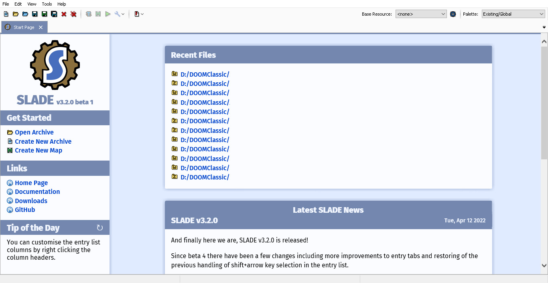Click the dark Save All floppy icon
Screen dimensions: 548x283
54,14
